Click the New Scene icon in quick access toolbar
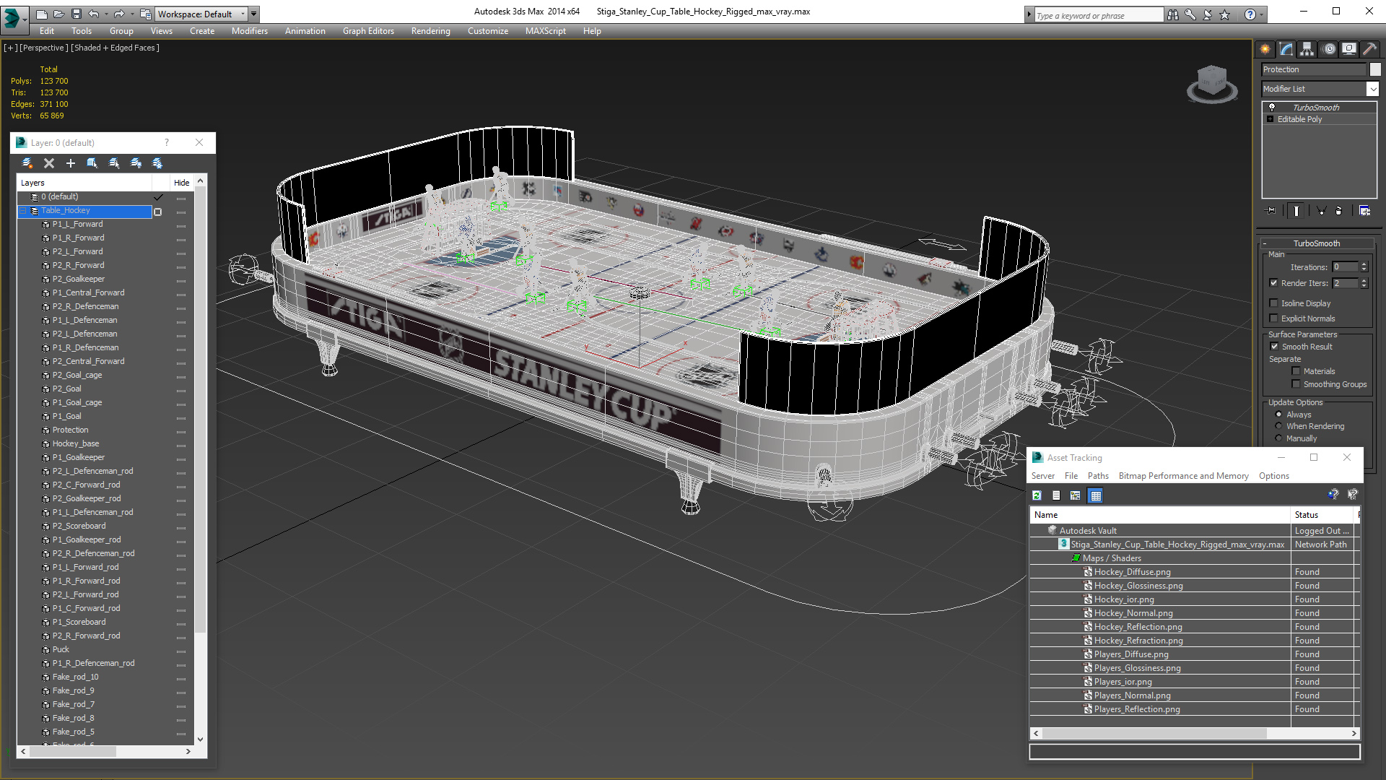This screenshot has width=1386, height=780. click(42, 14)
